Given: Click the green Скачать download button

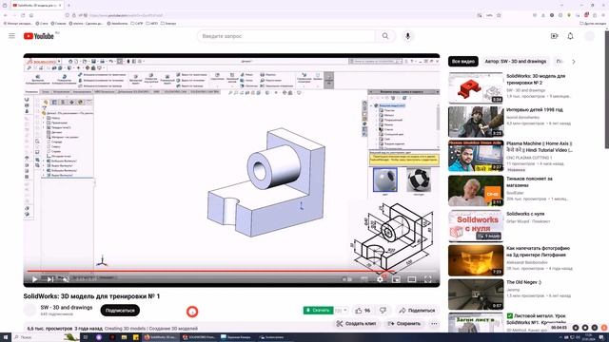Looking at the screenshot, I should pyautogui.click(x=318, y=311).
